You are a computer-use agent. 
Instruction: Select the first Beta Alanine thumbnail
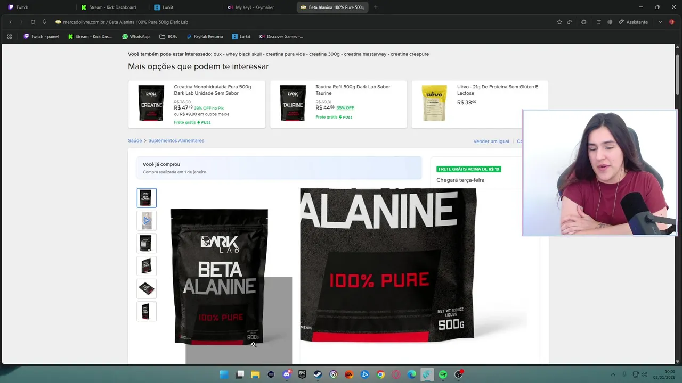[147, 198]
